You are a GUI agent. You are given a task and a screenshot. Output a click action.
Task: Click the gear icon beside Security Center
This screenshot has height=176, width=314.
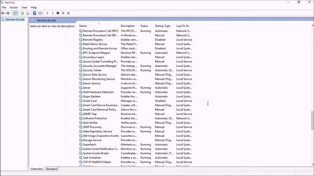point(80,70)
